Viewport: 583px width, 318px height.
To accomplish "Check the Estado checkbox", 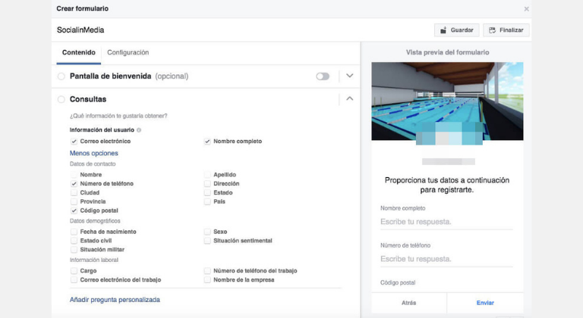I will point(207,192).
